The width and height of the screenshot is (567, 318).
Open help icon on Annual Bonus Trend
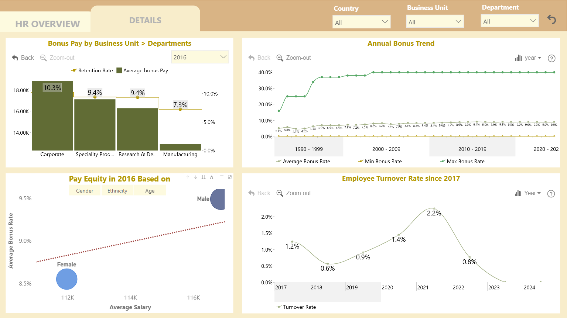551,58
